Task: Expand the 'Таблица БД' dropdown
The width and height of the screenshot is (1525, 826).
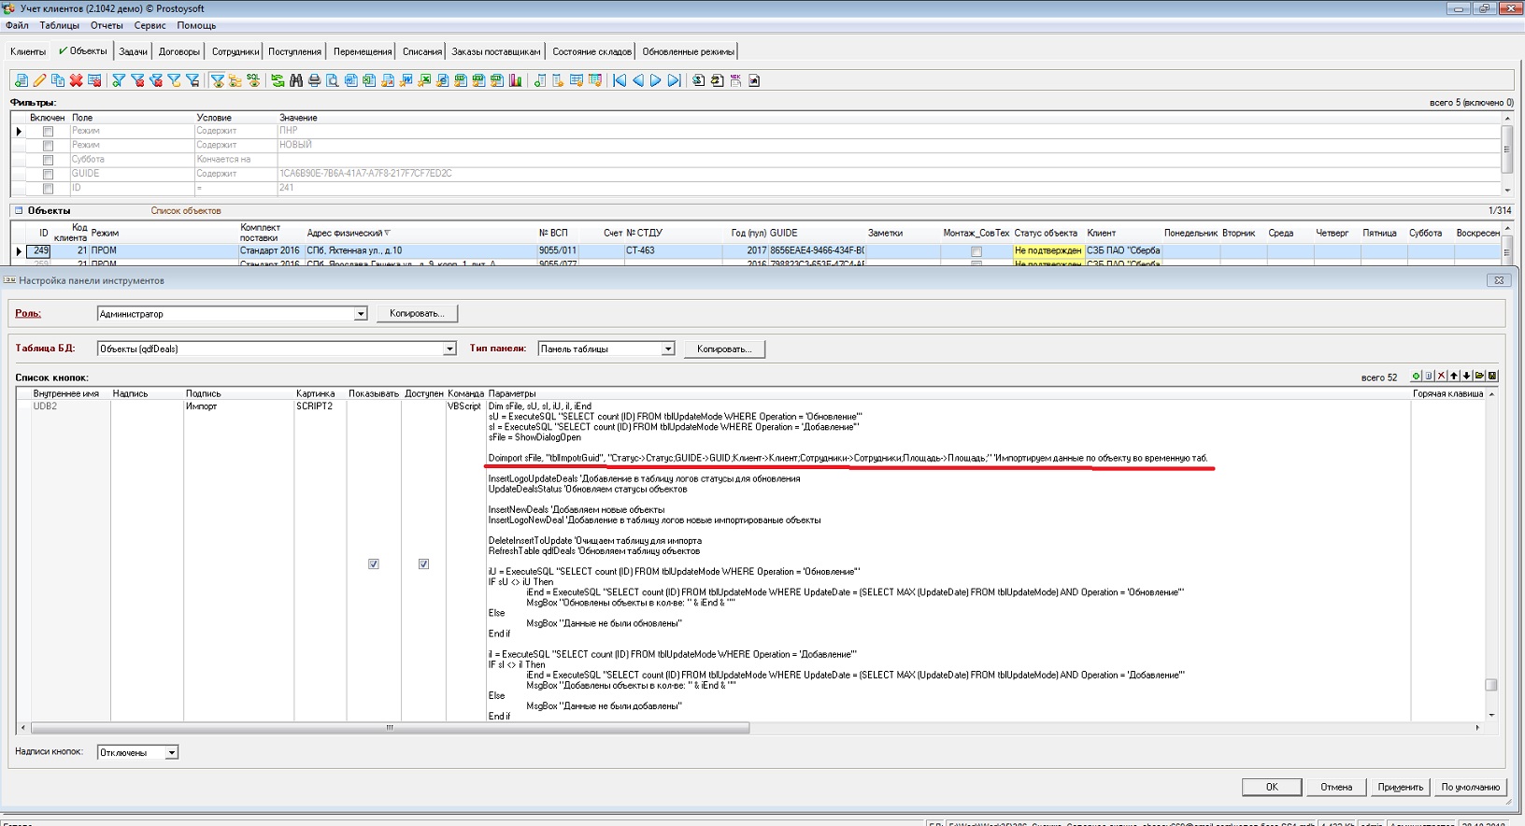Action: 449,349
